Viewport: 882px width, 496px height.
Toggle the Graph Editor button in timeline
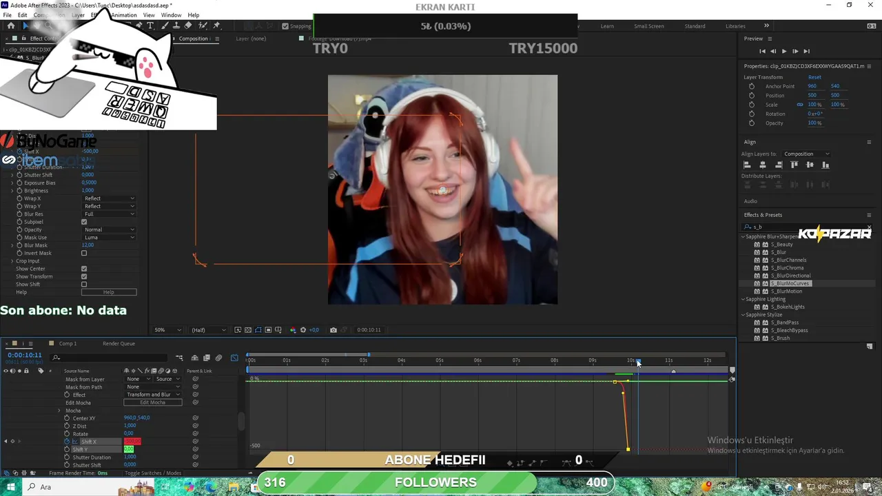(x=234, y=358)
